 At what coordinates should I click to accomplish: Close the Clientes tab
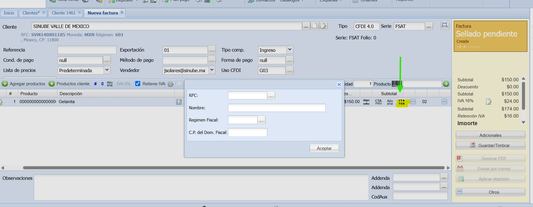(x=44, y=12)
